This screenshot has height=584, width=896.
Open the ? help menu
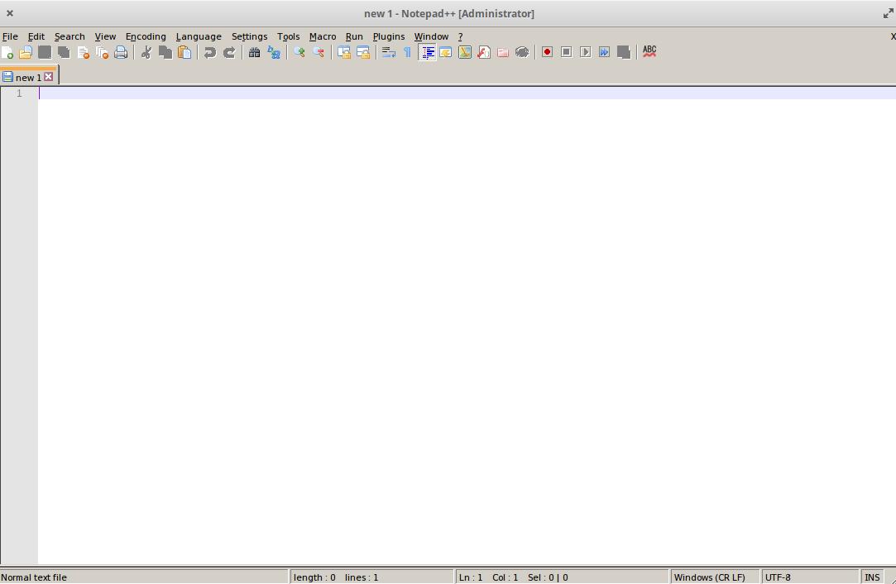pos(460,36)
